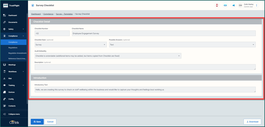Viewport: 265px width, 127px height.
Task: Open the megaphone announcements icon
Action: (233, 5)
